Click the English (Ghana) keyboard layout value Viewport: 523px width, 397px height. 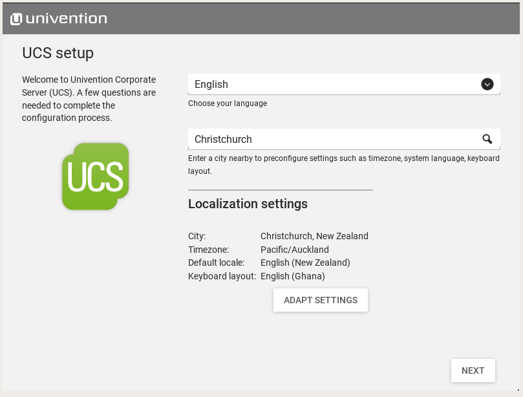point(292,276)
